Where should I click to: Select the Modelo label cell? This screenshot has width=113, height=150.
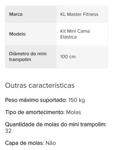(31, 34)
